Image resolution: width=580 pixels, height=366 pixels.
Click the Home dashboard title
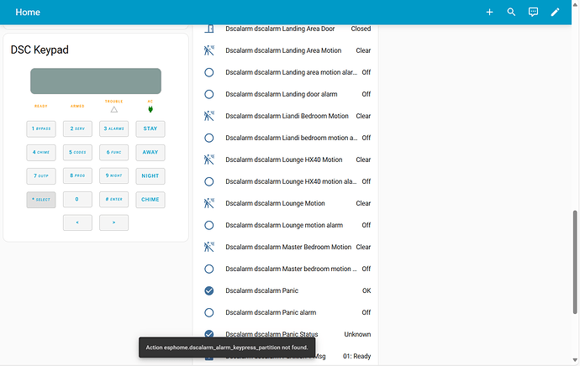point(28,13)
